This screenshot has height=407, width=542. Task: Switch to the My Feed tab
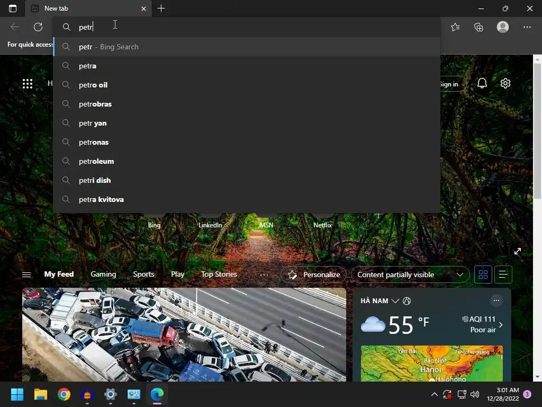coord(59,274)
